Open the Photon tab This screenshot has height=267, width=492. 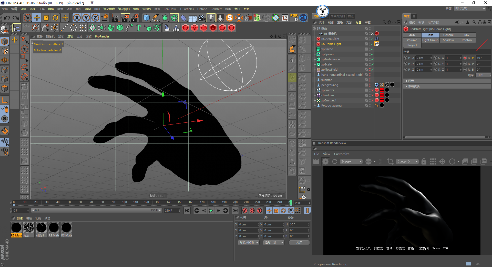click(467, 40)
